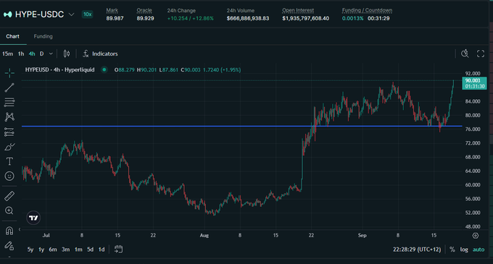The width and height of the screenshot is (493, 264).
Task: Open the candlestick chart type selector
Action: pyautogui.click(x=67, y=54)
